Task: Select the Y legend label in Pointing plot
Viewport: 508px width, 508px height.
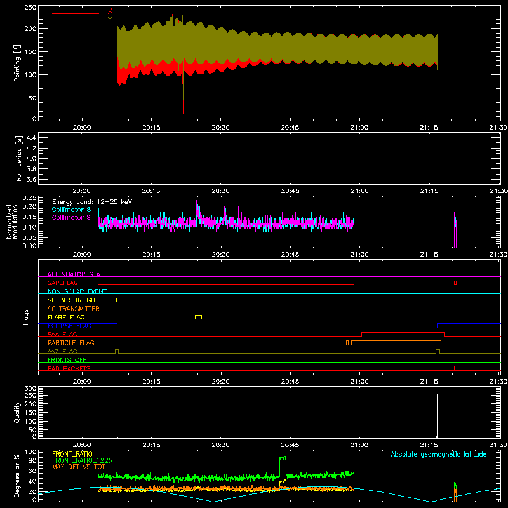Action: [110, 19]
